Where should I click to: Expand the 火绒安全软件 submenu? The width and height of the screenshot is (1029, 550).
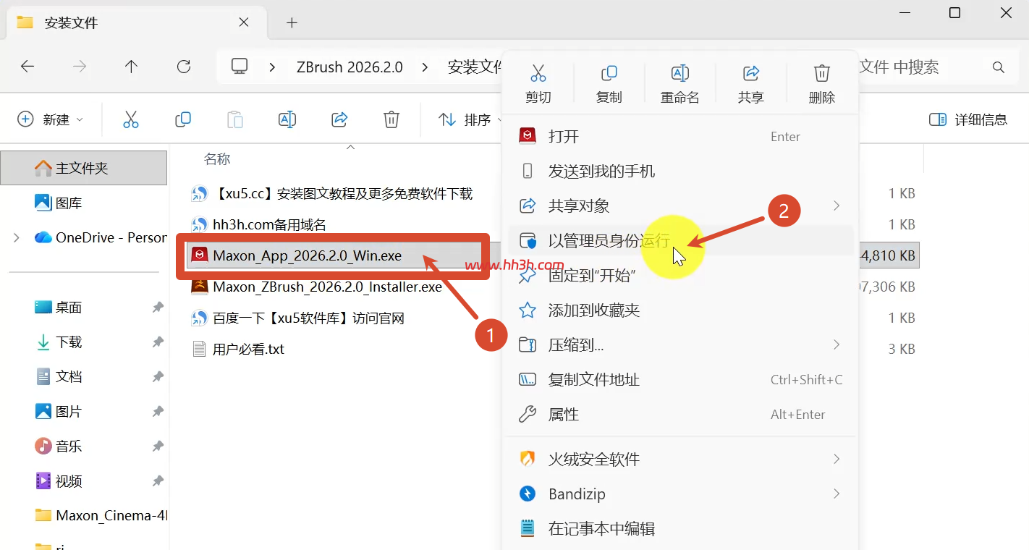click(680, 460)
